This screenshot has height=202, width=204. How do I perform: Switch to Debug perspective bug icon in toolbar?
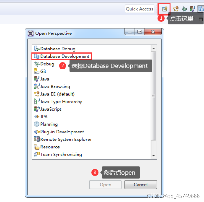click(184, 9)
